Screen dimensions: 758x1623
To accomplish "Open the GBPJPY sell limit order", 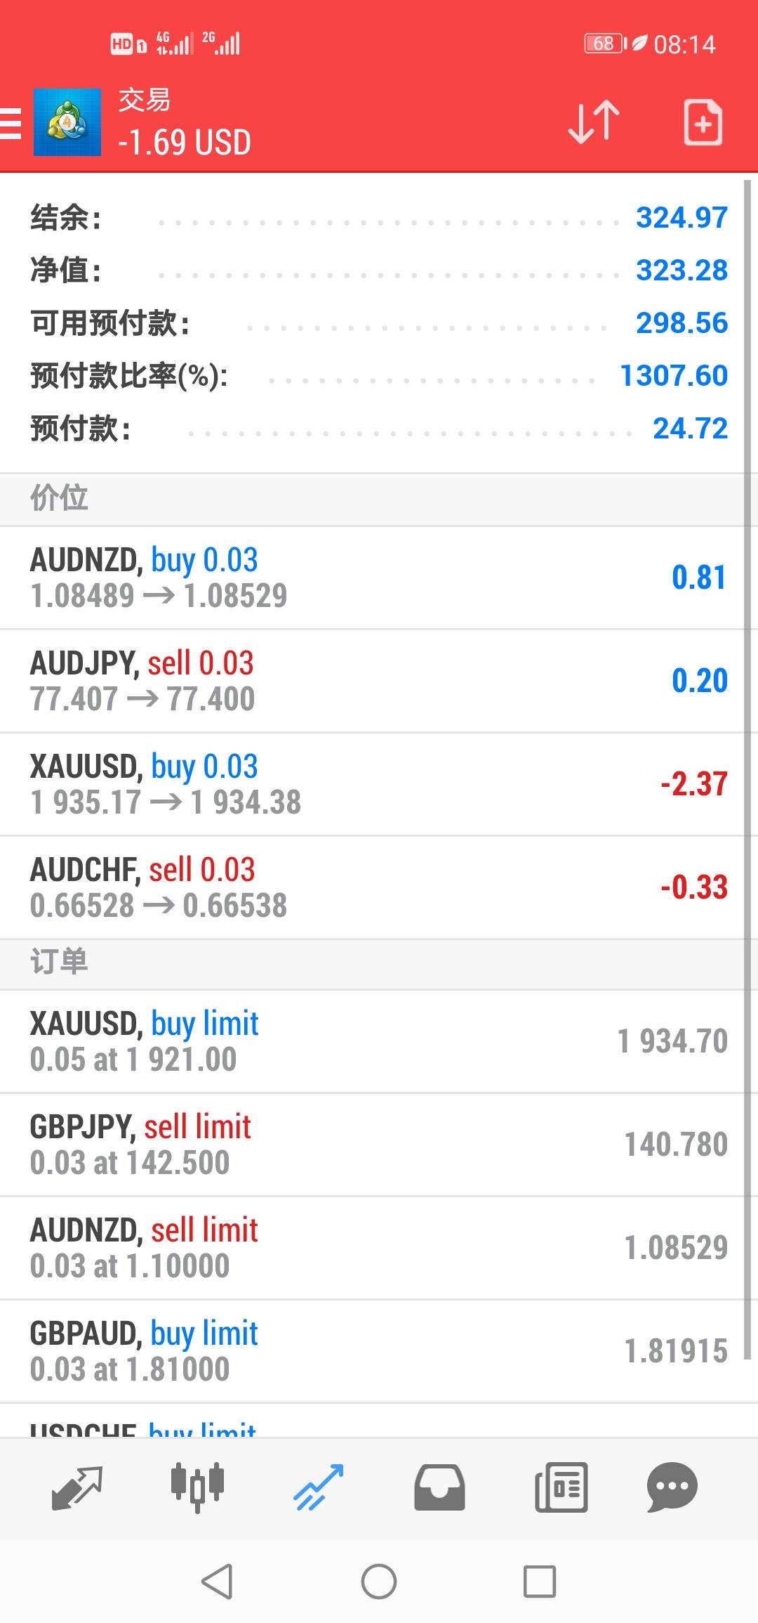I will click(x=372, y=1145).
